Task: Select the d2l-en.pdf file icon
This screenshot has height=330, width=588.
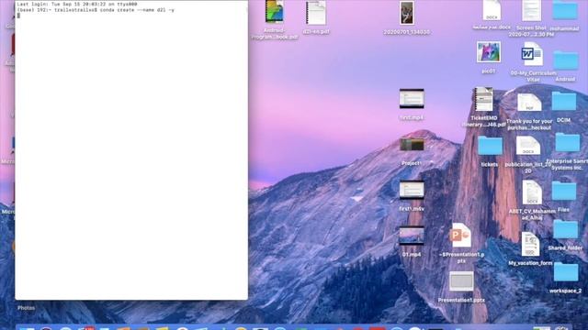Action: pos(316,12)
